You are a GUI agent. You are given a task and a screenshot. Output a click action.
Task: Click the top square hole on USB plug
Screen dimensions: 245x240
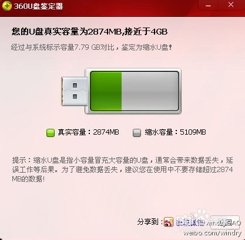pyautogui.click(x=75, y=85)
